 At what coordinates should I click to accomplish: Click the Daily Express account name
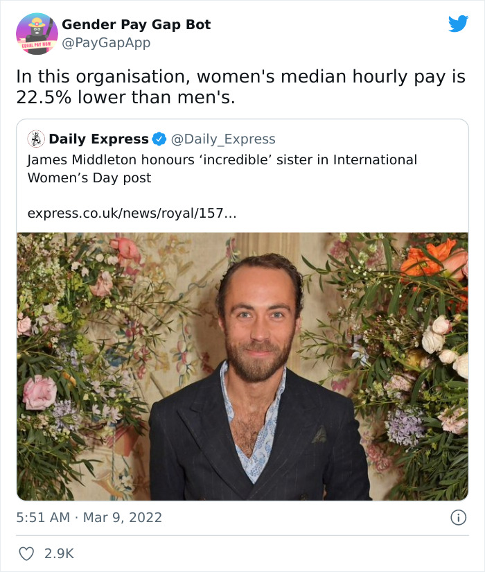pyautogui.click(x=99, y=139)
